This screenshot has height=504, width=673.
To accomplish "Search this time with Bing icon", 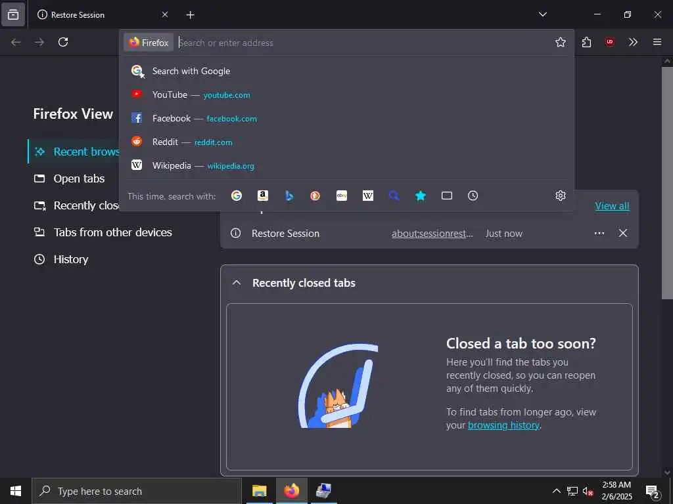I will tap(289, 196).
